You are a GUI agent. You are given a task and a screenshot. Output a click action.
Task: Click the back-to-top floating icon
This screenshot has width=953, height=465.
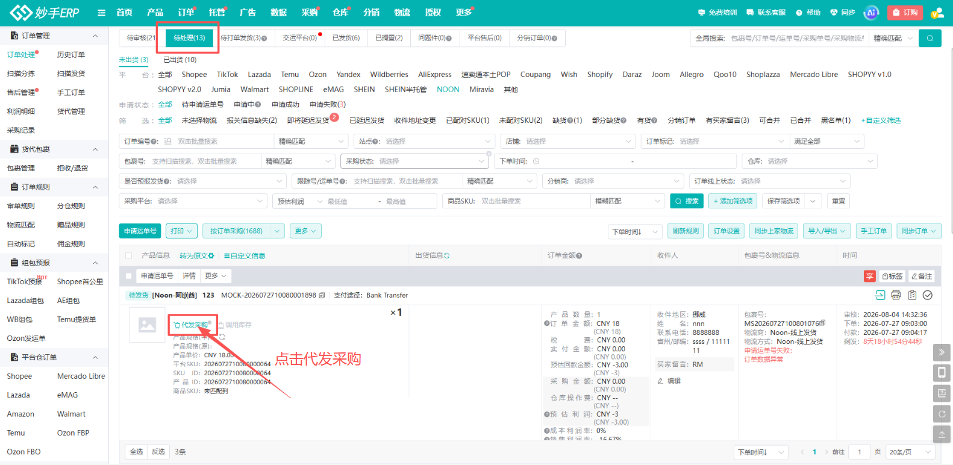point(942,434)
